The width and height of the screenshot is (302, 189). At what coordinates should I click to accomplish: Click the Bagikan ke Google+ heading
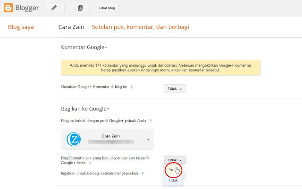click(x=85, y=109)
